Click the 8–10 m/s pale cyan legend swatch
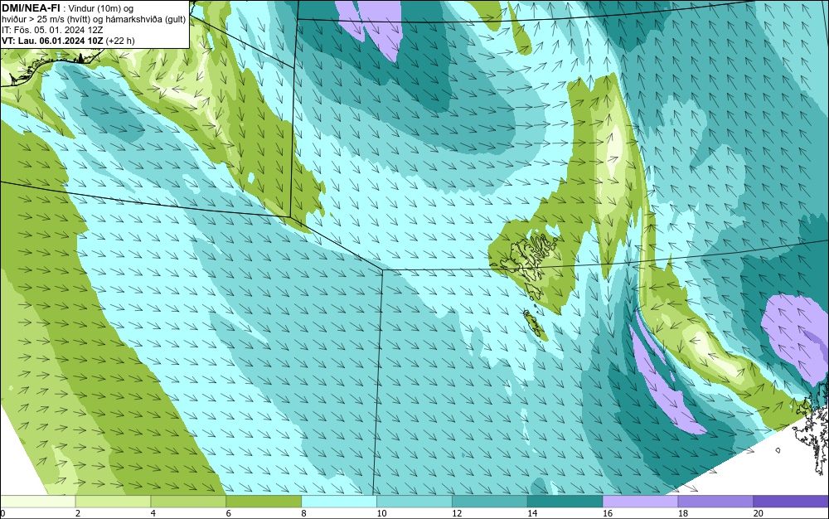This screenshot has height=519, width=829. pos(339,501)
